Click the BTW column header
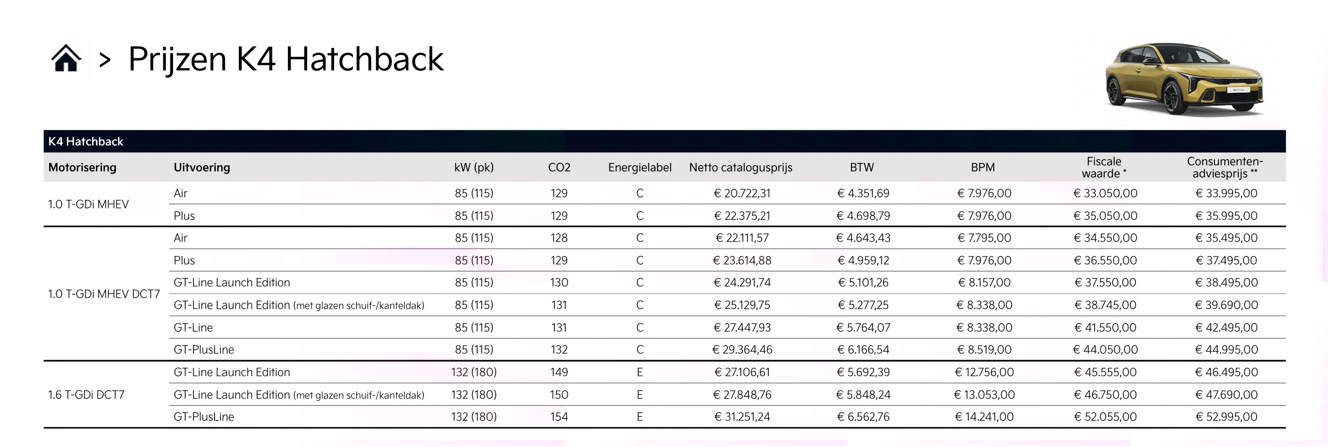Screen dimensions: 1328x447 861,167
